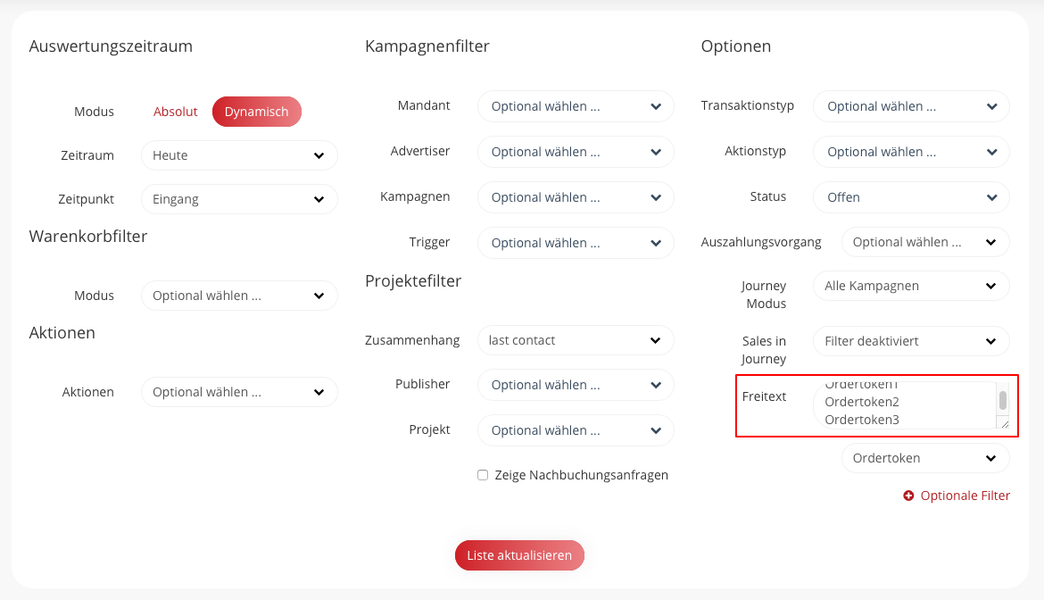Open the Publisher dropdown
Image resolution: width=1044 pixels, height=600 pixels.
(576, 385)
